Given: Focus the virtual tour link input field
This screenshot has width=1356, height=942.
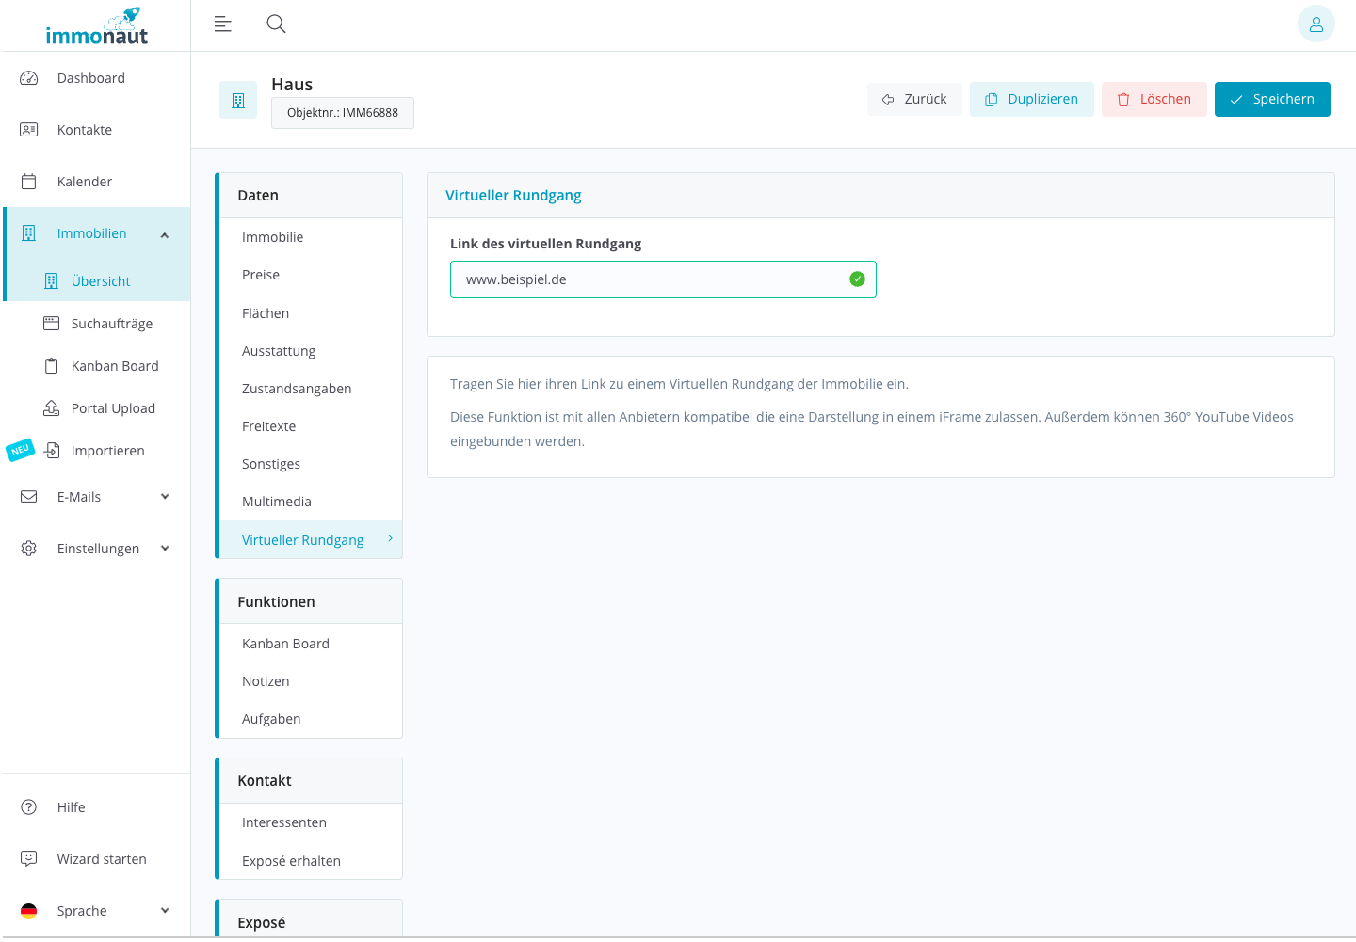Looking at the screenshot, I should (x=650, y=279).
